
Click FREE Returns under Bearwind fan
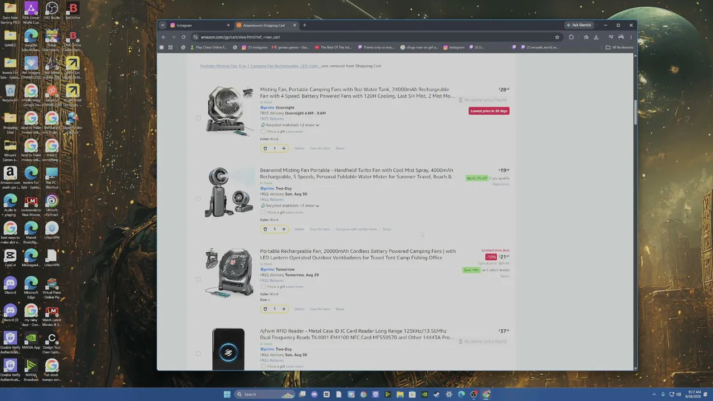pyautogui.click(x=272, y=199)
